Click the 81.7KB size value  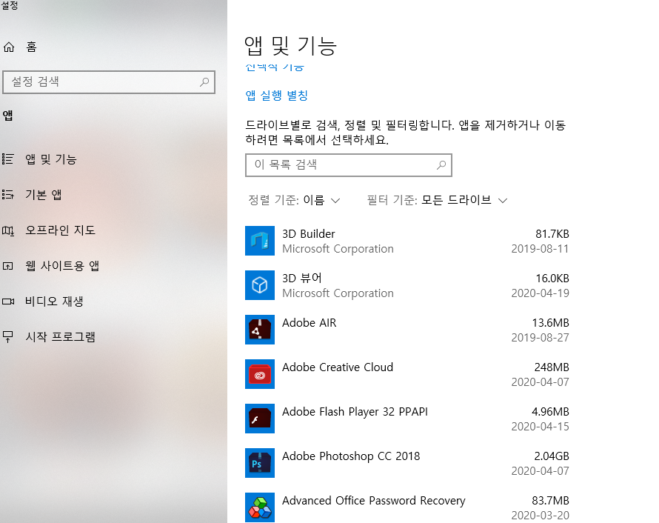coord(552,234)
